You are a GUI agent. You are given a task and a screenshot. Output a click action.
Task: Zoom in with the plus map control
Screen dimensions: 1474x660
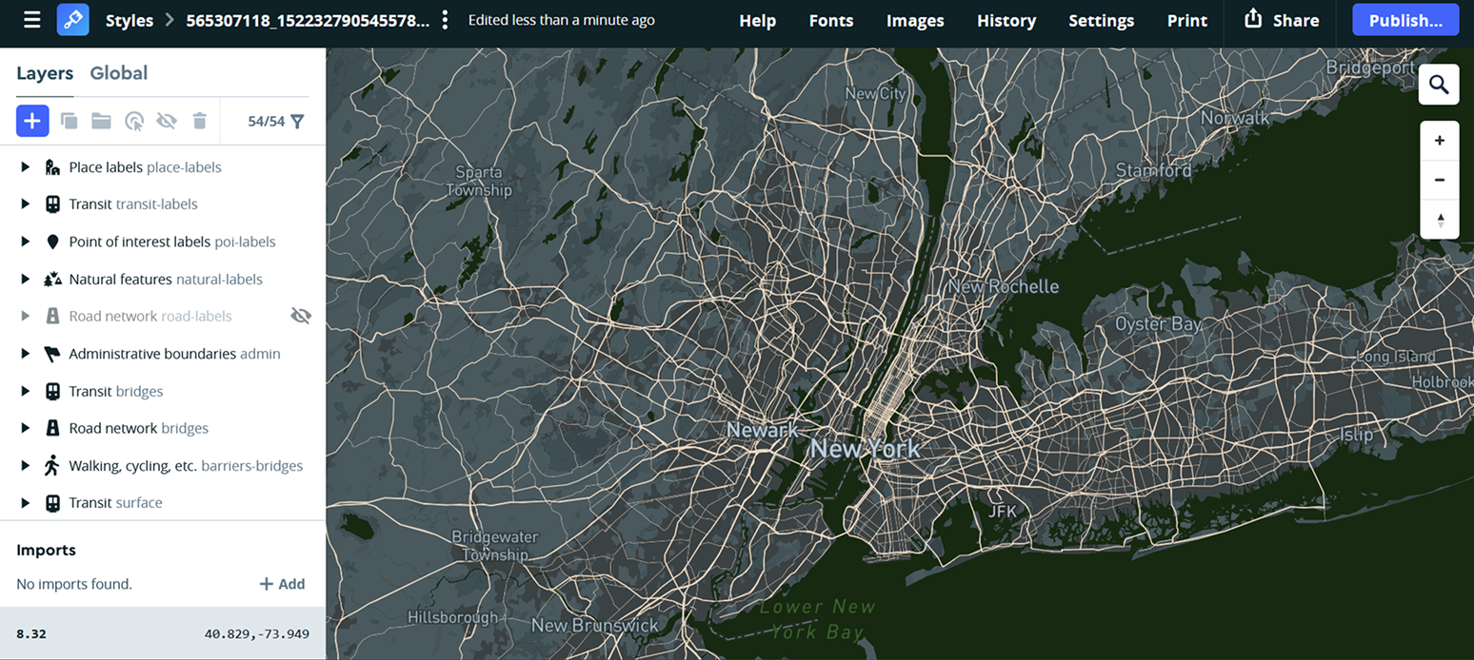tap(1440, 140)
